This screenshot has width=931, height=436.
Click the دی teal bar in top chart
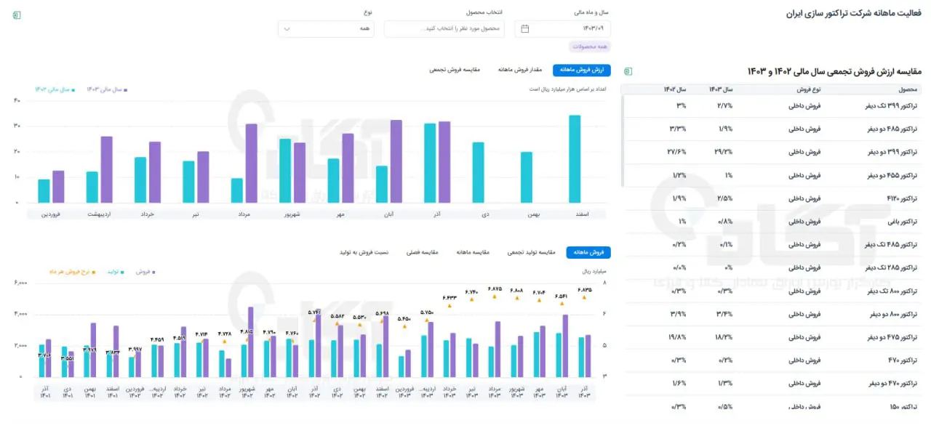coord(478,172)
